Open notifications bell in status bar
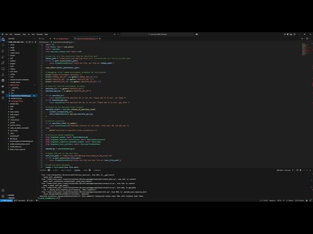Screen dimensions: 313x234 (x=311, y=200)
